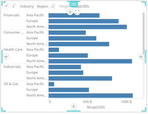148x114 pixels.
Task: Click the 1000 B axis tick label
Action: click(126, 102)
